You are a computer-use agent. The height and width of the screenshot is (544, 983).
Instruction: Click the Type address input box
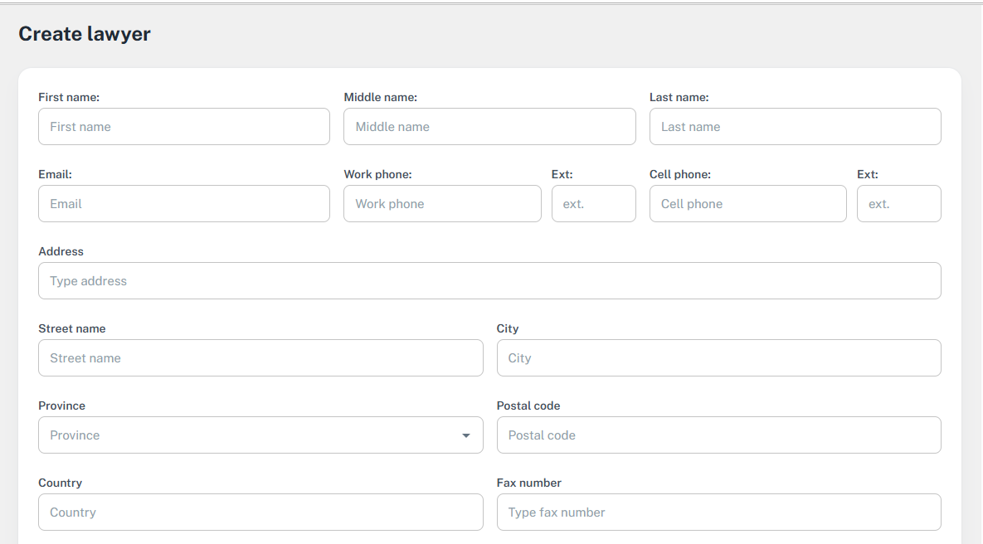pyautogui.click(x=489, y=281)
